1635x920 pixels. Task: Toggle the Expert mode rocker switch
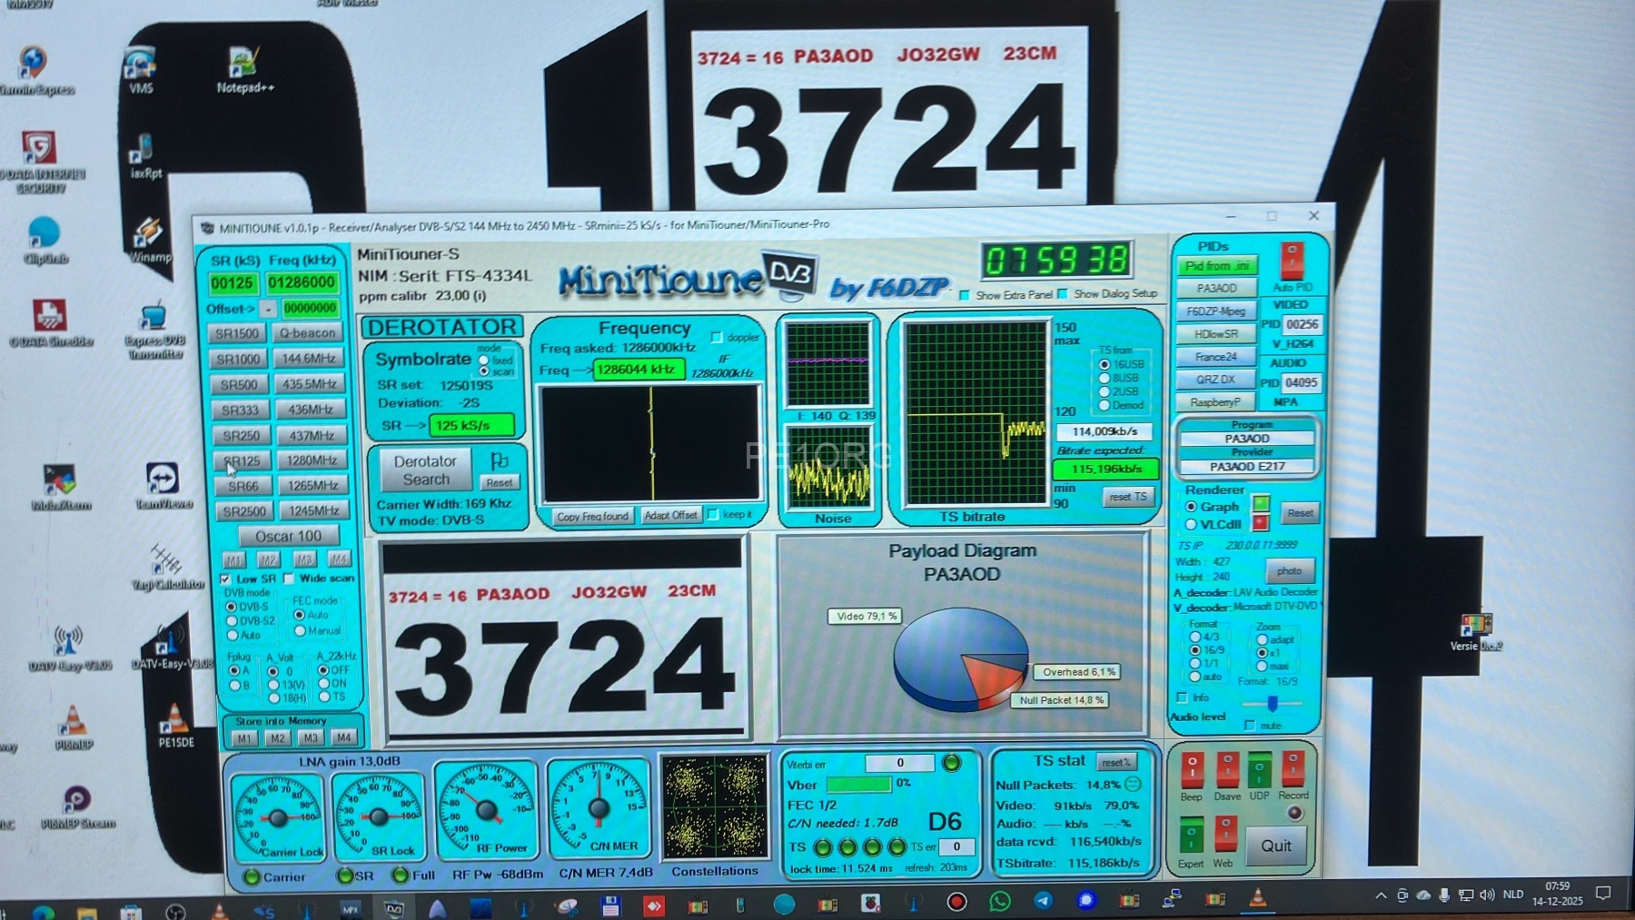pos(1191,834)
